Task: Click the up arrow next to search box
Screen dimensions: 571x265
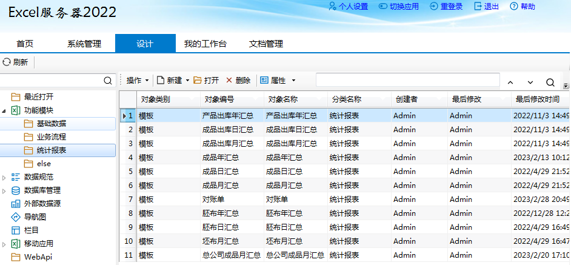Action: point(510,82)
